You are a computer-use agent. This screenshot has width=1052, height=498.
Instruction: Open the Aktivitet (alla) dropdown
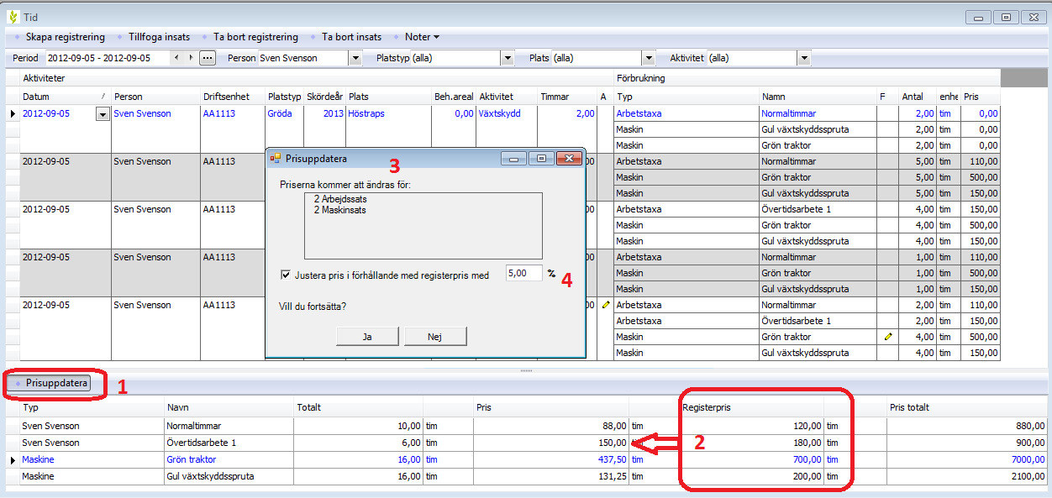[804, 58]
